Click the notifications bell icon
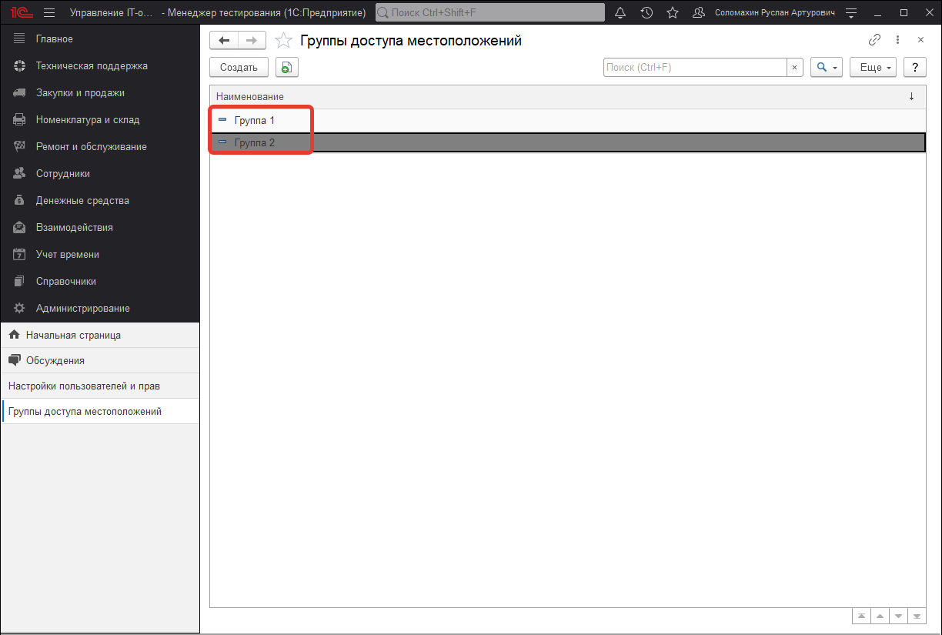The width and height of the screenshot is (942, 635). [620, 13]
